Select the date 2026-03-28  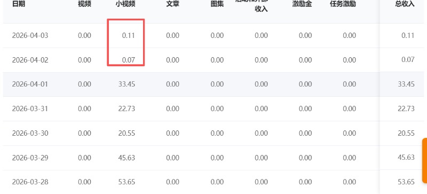point(30,182)
